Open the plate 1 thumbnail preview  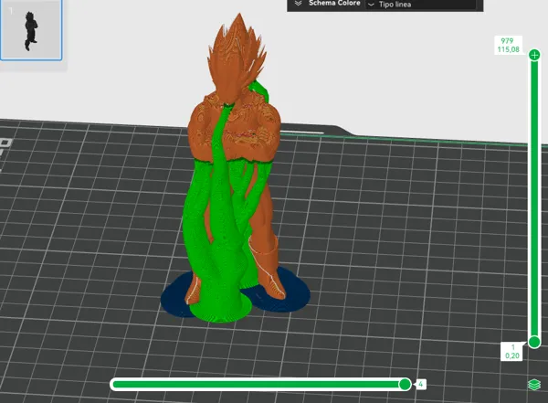[31, 30]
